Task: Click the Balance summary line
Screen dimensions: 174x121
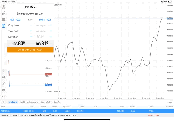Action: pyautogui.click(x=38, y=115)
